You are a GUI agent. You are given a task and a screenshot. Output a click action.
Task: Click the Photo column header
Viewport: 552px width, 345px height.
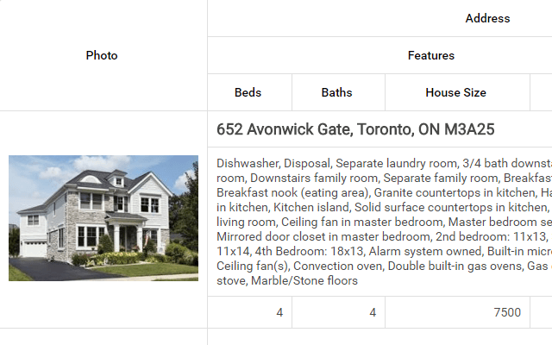coord(102,55)
